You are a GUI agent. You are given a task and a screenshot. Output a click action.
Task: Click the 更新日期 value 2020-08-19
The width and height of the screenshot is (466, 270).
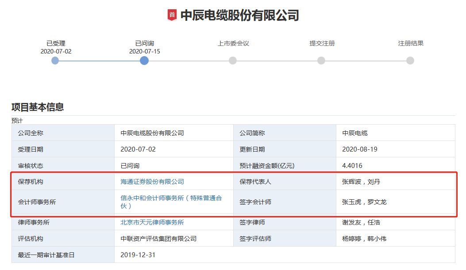tap(360, 149)
